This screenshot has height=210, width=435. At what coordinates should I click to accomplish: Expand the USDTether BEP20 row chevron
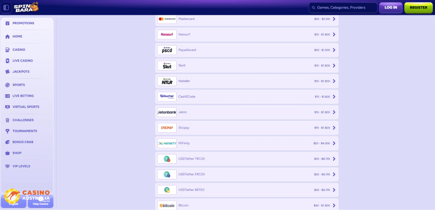(x=334, y=190)
